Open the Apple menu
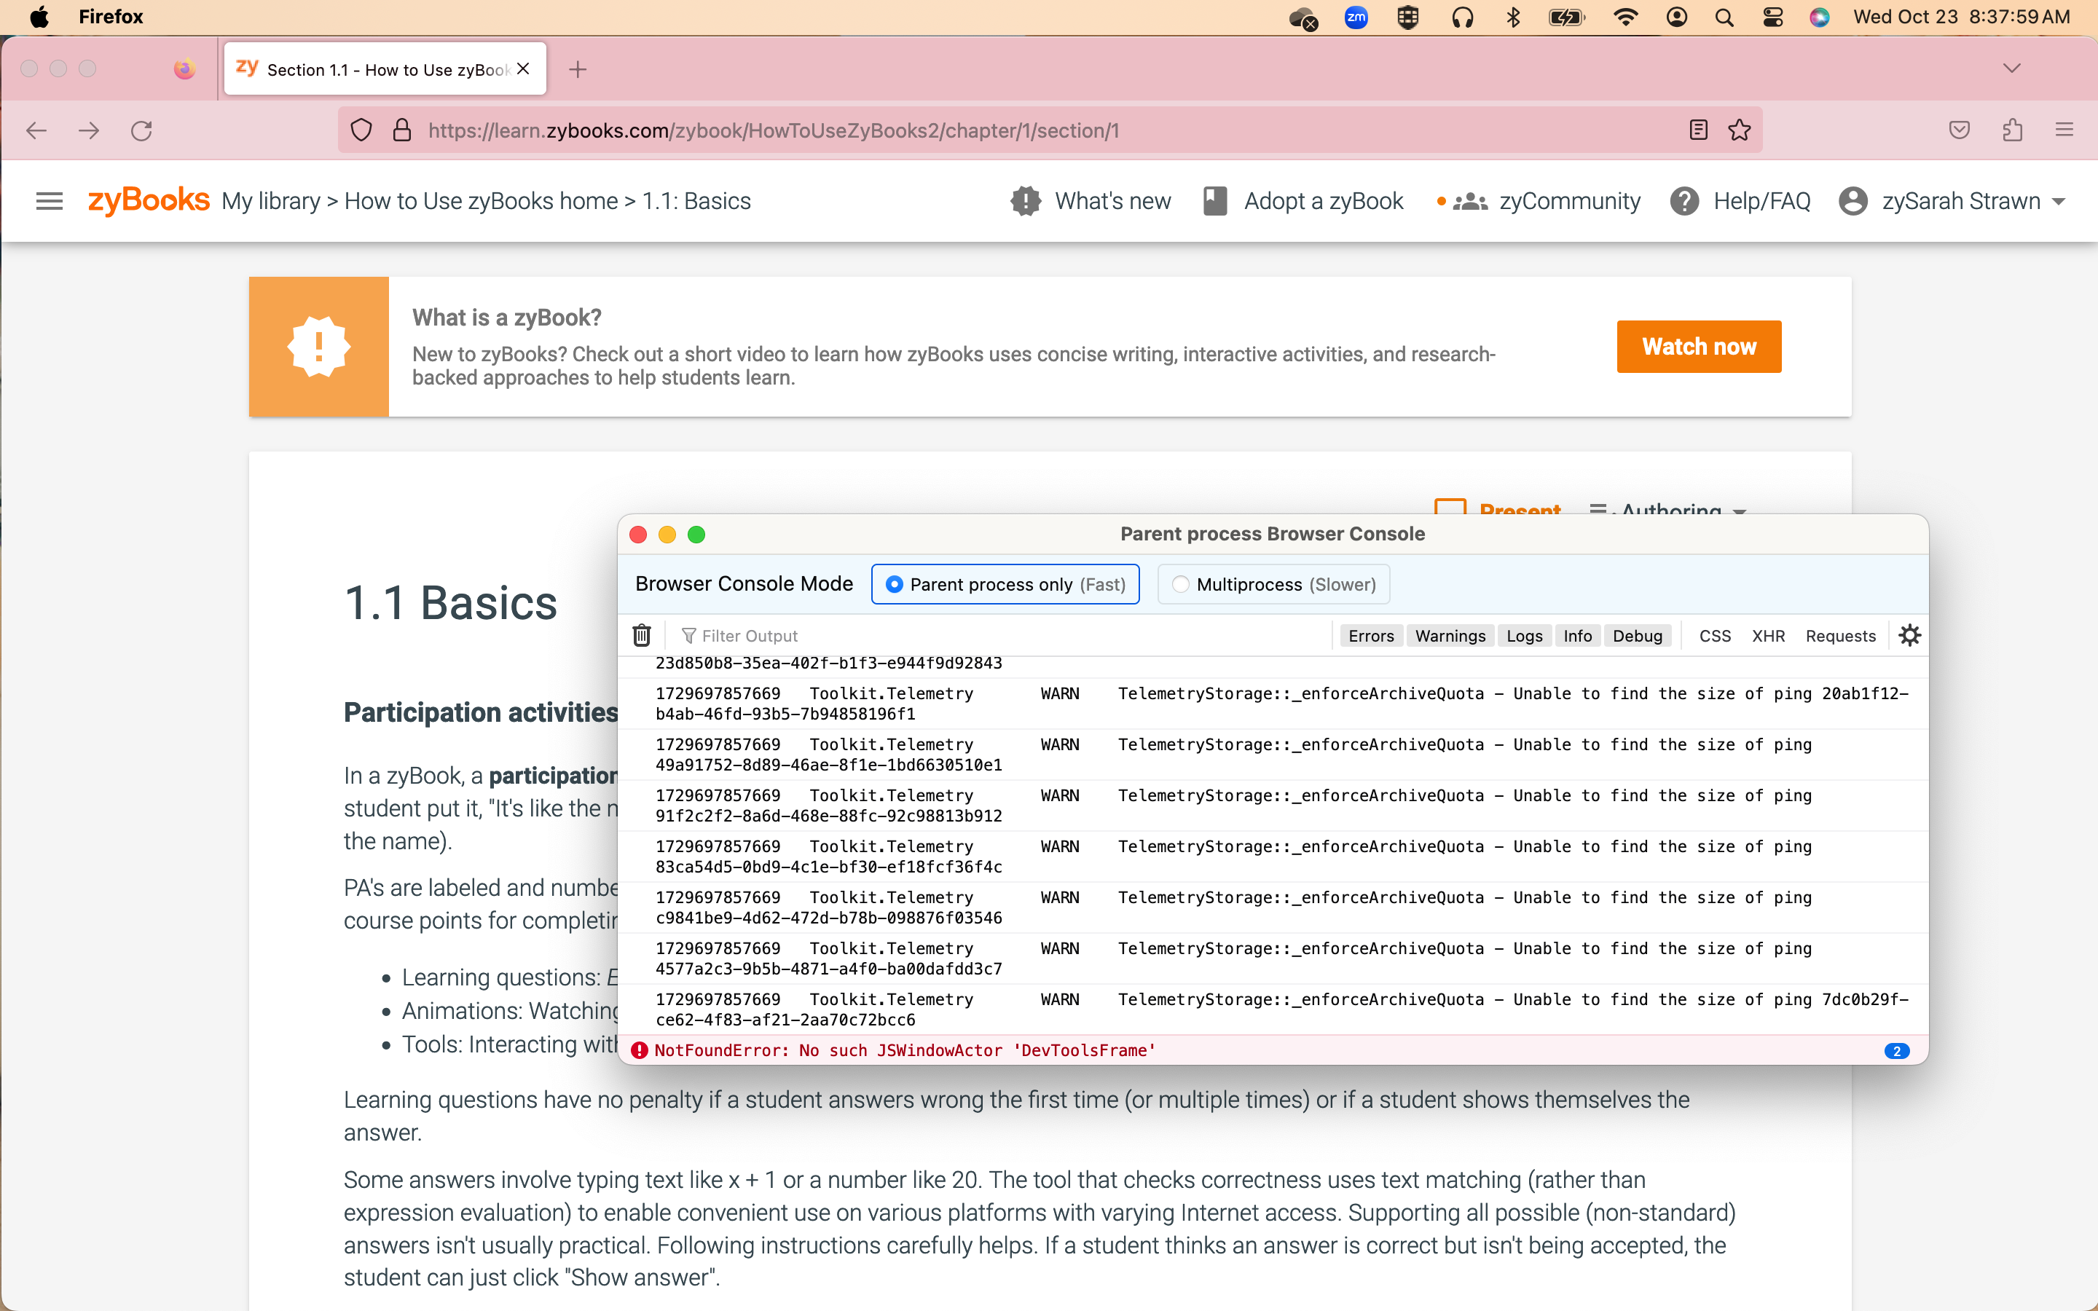The width and height of the screenshot is (2098, 1311). [x=39, y=17]
